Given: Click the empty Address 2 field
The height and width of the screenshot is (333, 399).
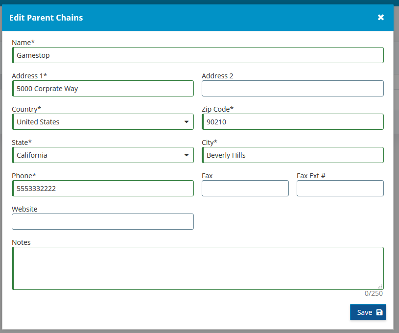Looking at the screenshot, I should pyautogui.click(x=293, y=88).
